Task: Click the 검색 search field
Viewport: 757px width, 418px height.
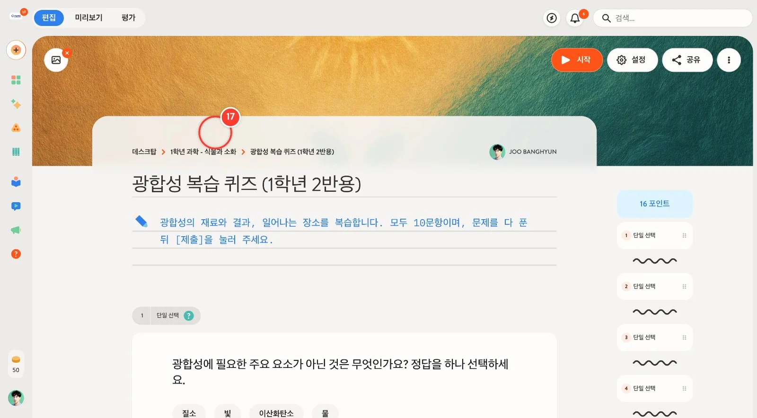Action: tap(673, 18)
